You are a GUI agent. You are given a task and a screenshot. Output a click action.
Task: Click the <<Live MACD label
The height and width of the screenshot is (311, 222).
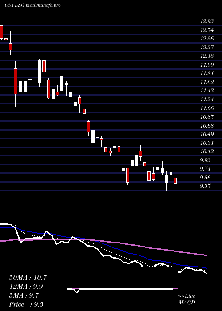(187, 299)
